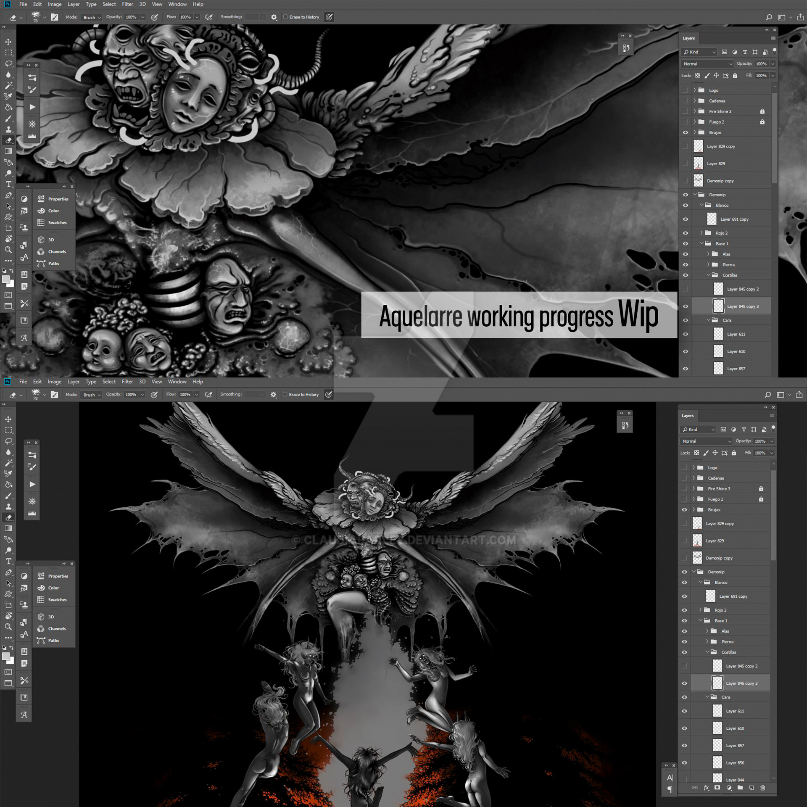Tick Erase to History checkbox in upper window
The width and height of the screenshot is (807, 807).
coord(285,17)
